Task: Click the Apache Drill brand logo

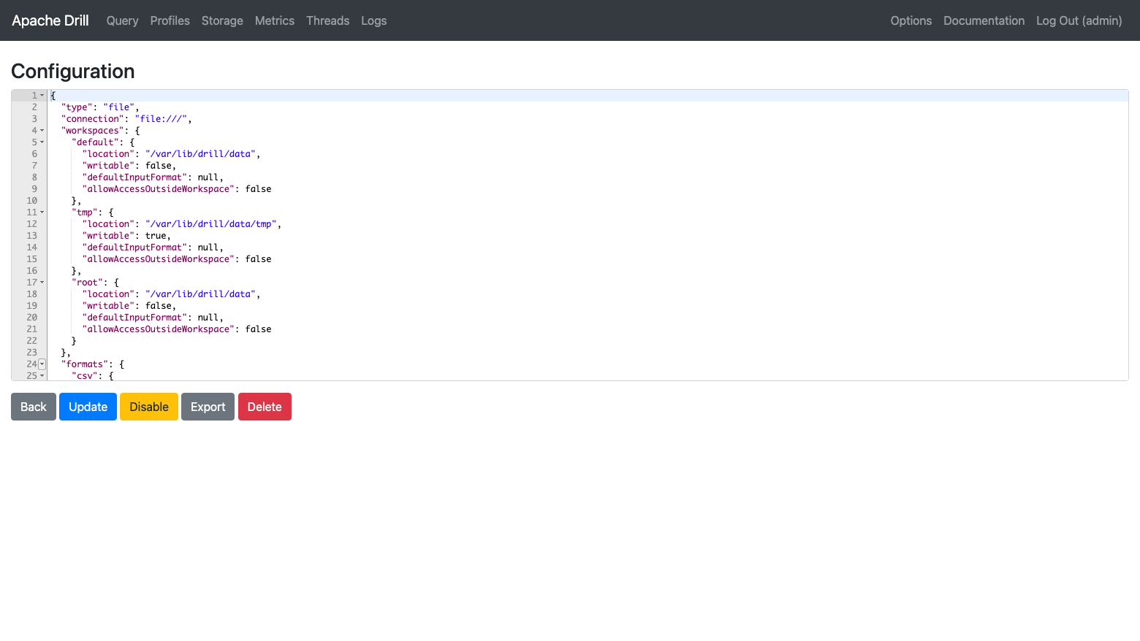Action: click(x=50, y=20)
